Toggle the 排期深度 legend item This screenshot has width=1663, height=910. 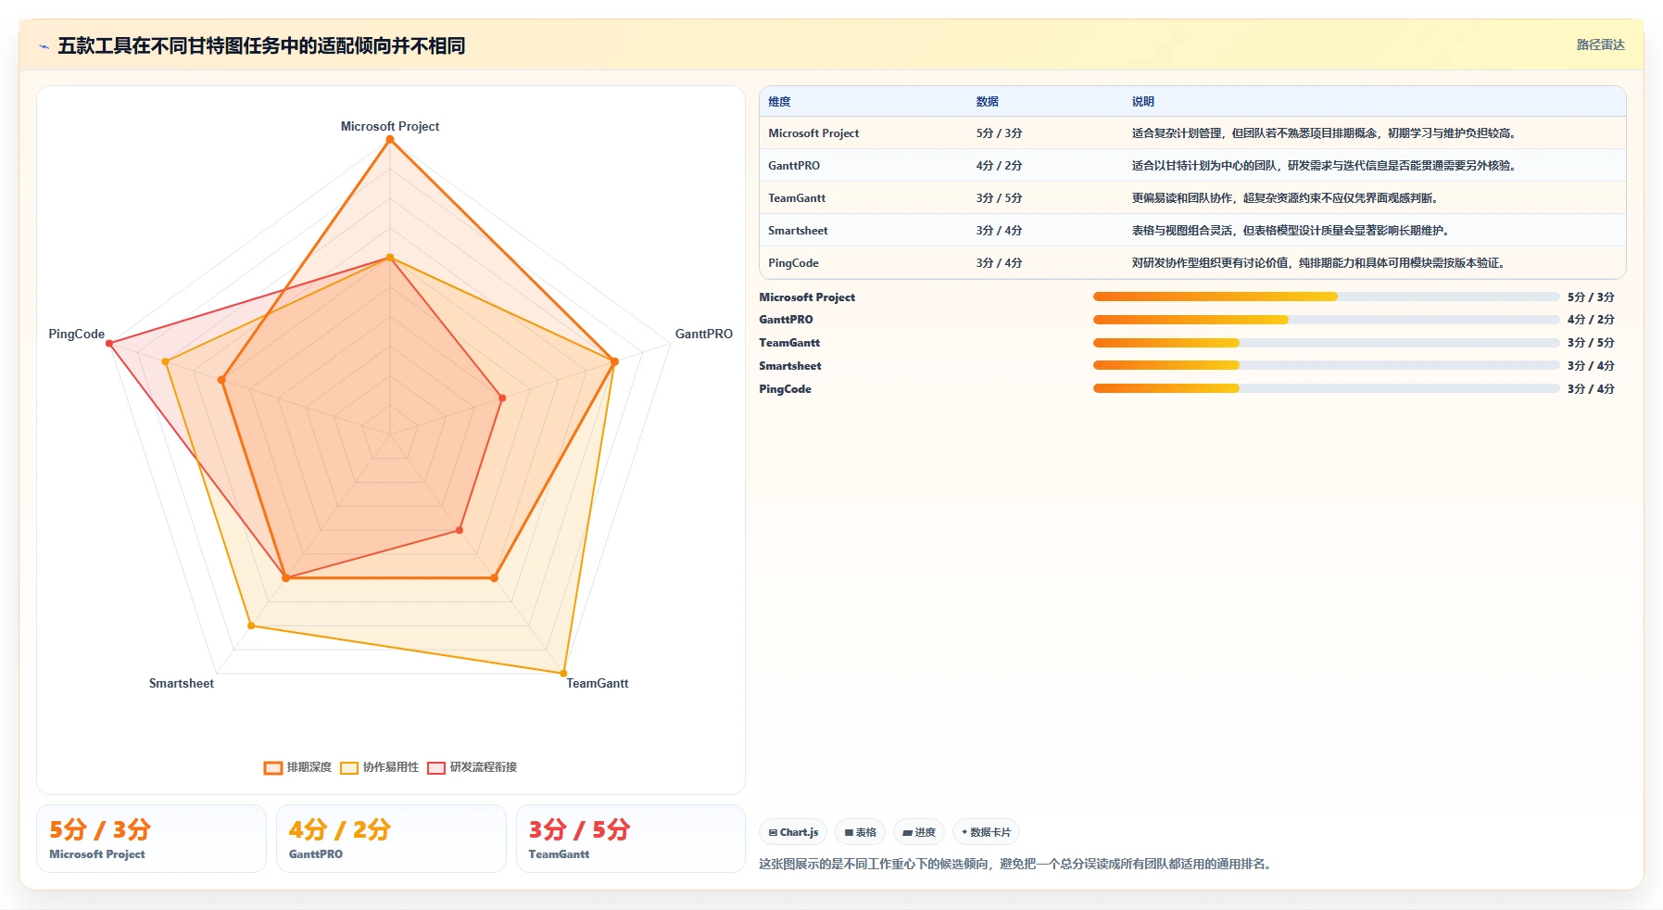click(298, 767)
